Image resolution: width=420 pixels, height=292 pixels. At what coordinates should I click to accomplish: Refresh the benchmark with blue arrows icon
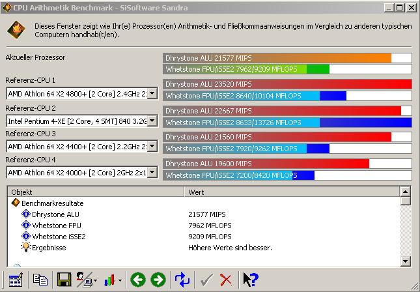pos(182,280)
